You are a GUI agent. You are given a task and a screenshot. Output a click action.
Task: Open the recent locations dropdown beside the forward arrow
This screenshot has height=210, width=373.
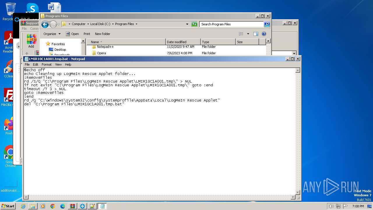pos(59,24)
